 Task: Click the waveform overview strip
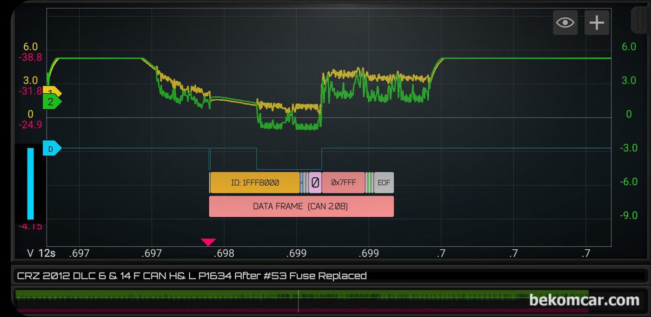(186, 300)
